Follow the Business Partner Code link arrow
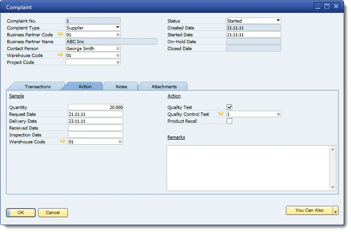The image size is (351, 232). [x=61, y=34]
